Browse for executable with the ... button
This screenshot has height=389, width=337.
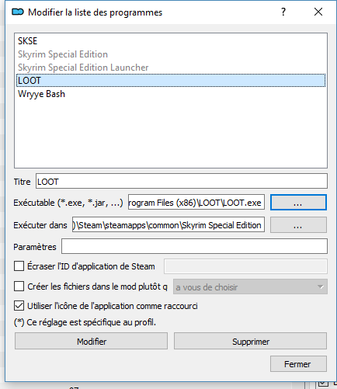click(x=298, y=203)
